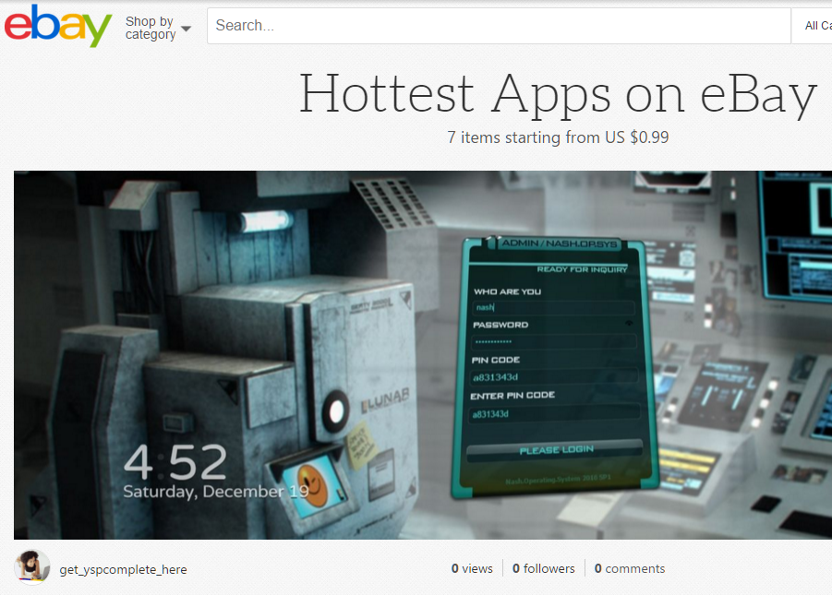The image size is (832, 595).
Task: Open the get_yspcomplete_here seller profile link
Action: tap(123, 569)
